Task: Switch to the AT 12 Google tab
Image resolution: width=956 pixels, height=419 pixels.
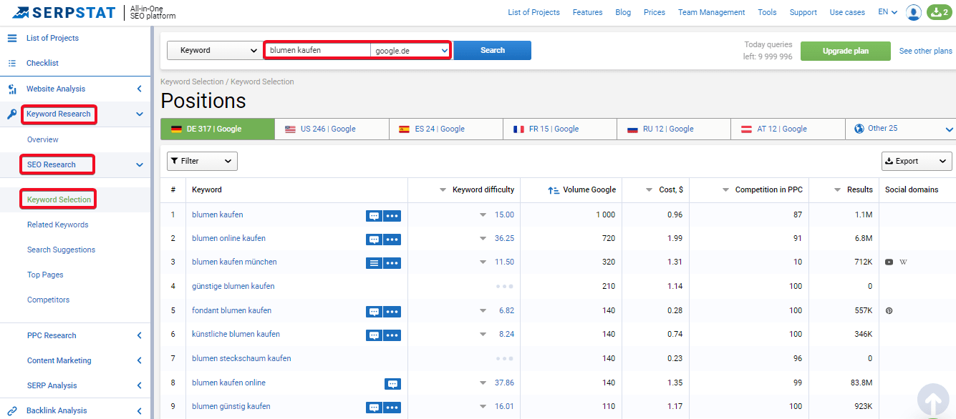Action: [x=788, y=129]
